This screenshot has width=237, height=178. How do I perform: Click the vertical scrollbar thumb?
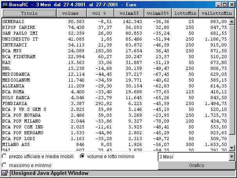[x=232, y=80]
